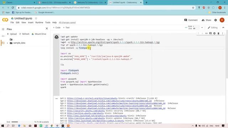This screenshot has width=228, height=128.
Task: Open the security.ubuntu.com output link
Action: 86,111
